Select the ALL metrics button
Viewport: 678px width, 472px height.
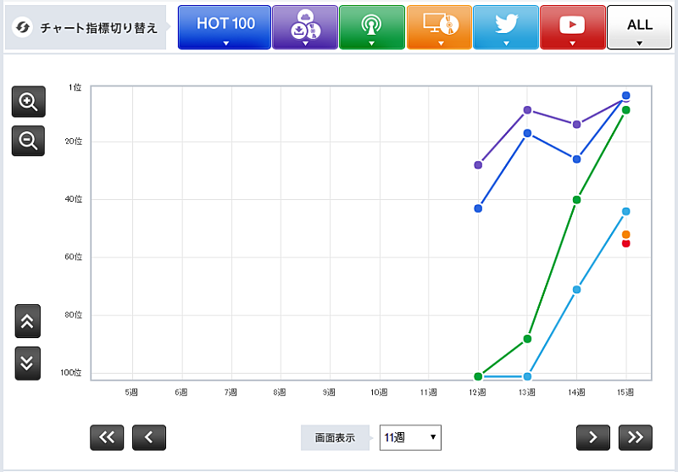pos(639,27)
